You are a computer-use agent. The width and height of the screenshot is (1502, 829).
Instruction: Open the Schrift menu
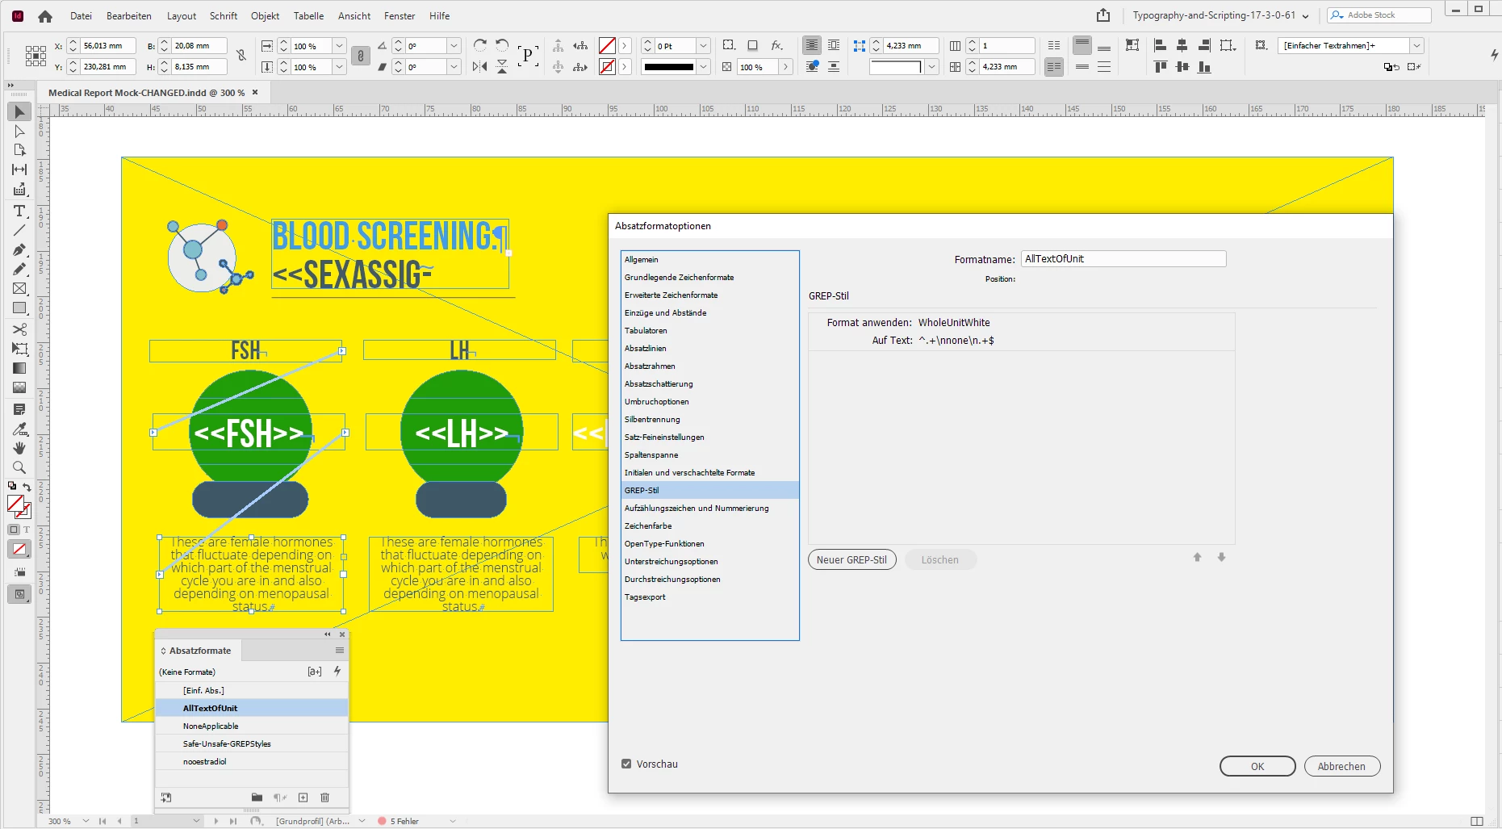pos(224,16)
